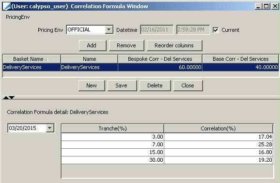Click the 60.00000 bespoke correlation cell
The height and width of the screenshot is (183, 280).
pos(160,67)
